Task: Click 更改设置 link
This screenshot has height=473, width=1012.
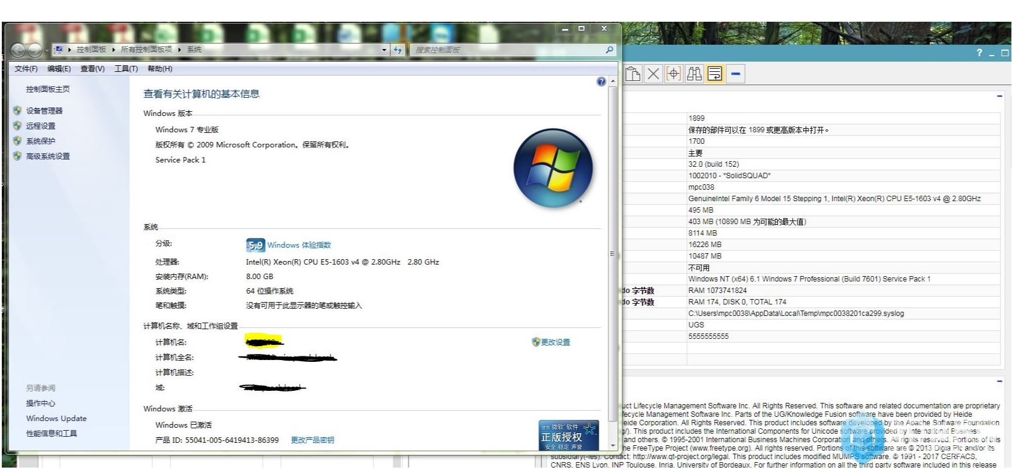Action: point(555,342)
